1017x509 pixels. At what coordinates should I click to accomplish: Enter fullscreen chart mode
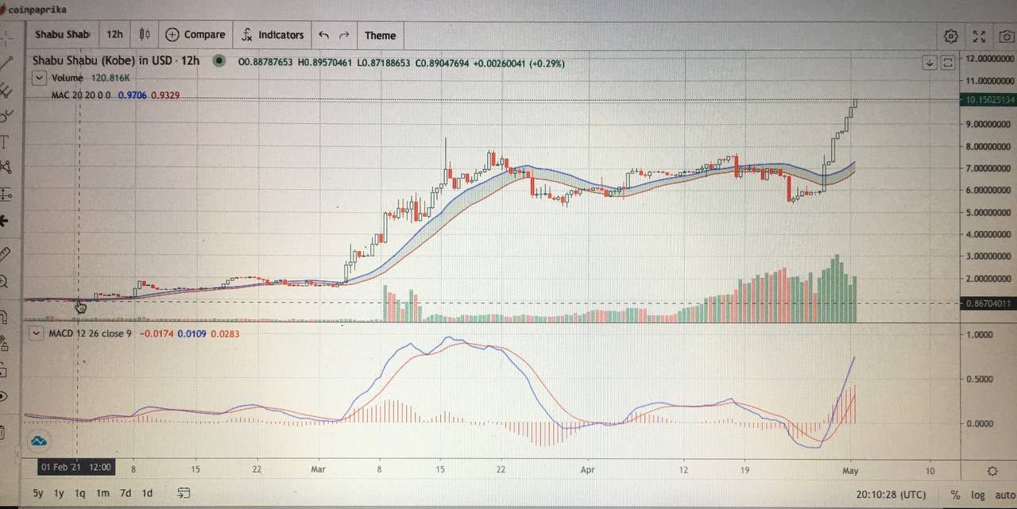click(979, 36)
